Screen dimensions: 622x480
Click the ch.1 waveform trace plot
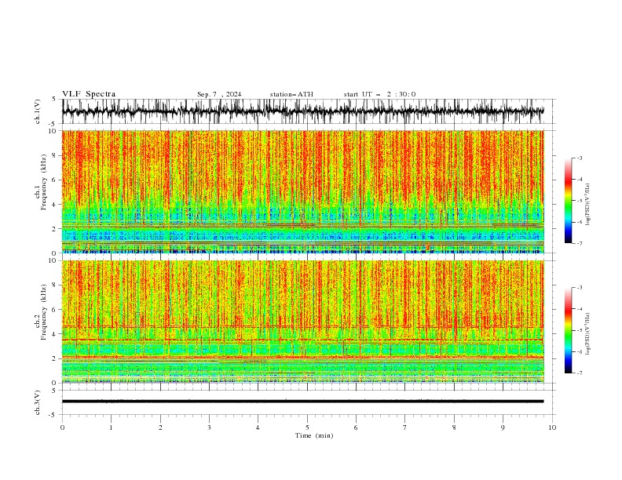click(x=302, y=111)
